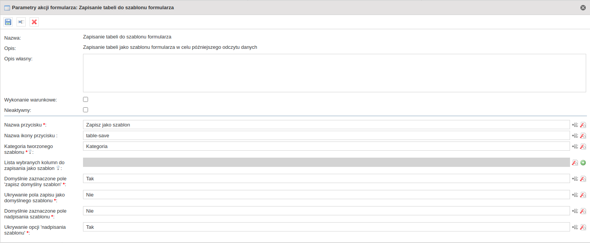
Task: Tick the 'Nieaktywny' checkbox
Action: pyautogui.click(x=86, y=110)
